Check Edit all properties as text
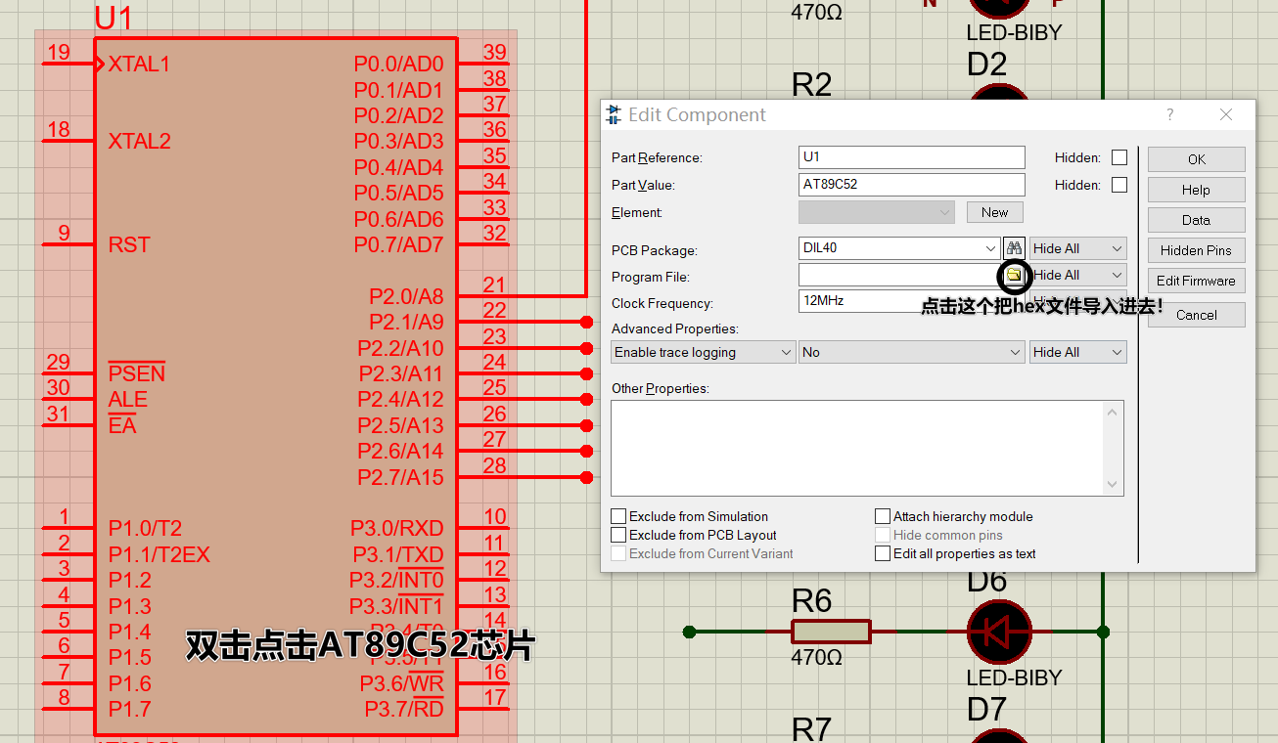Image resolution: width=1278 pixels, height=743 pixels. (883, 553)
